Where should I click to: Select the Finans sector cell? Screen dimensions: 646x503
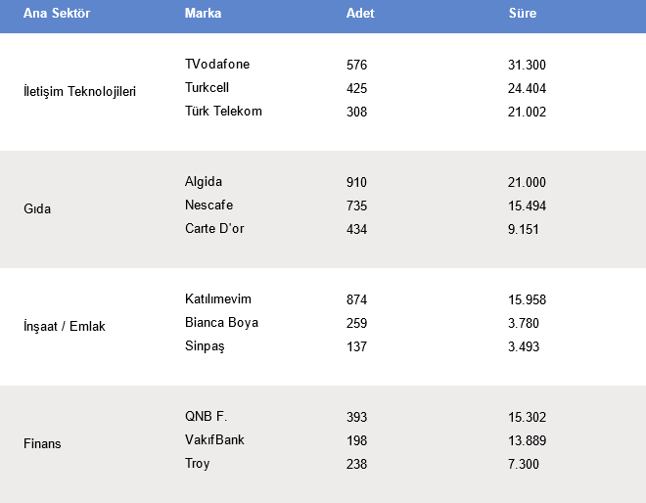pyautogui.click(x=42, y=444)
